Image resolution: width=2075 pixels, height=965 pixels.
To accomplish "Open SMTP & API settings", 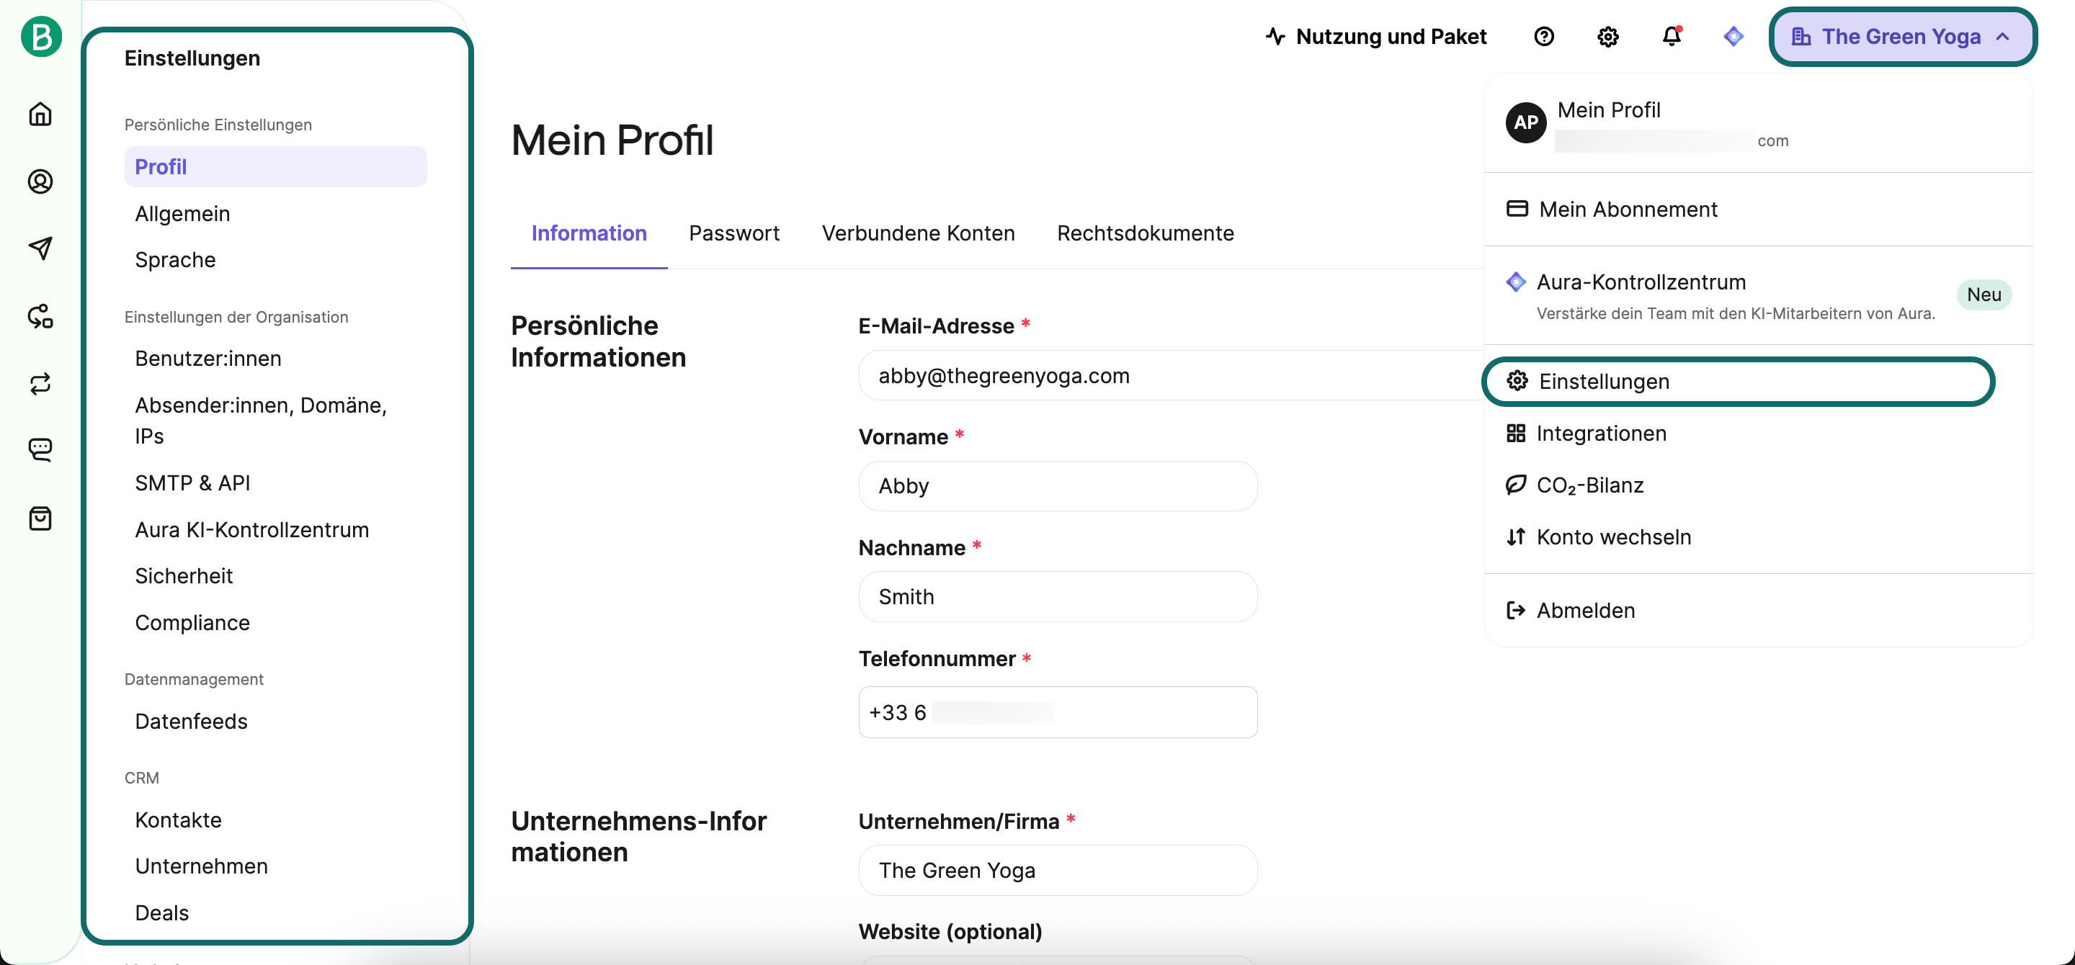I will (x=192, y=483).
